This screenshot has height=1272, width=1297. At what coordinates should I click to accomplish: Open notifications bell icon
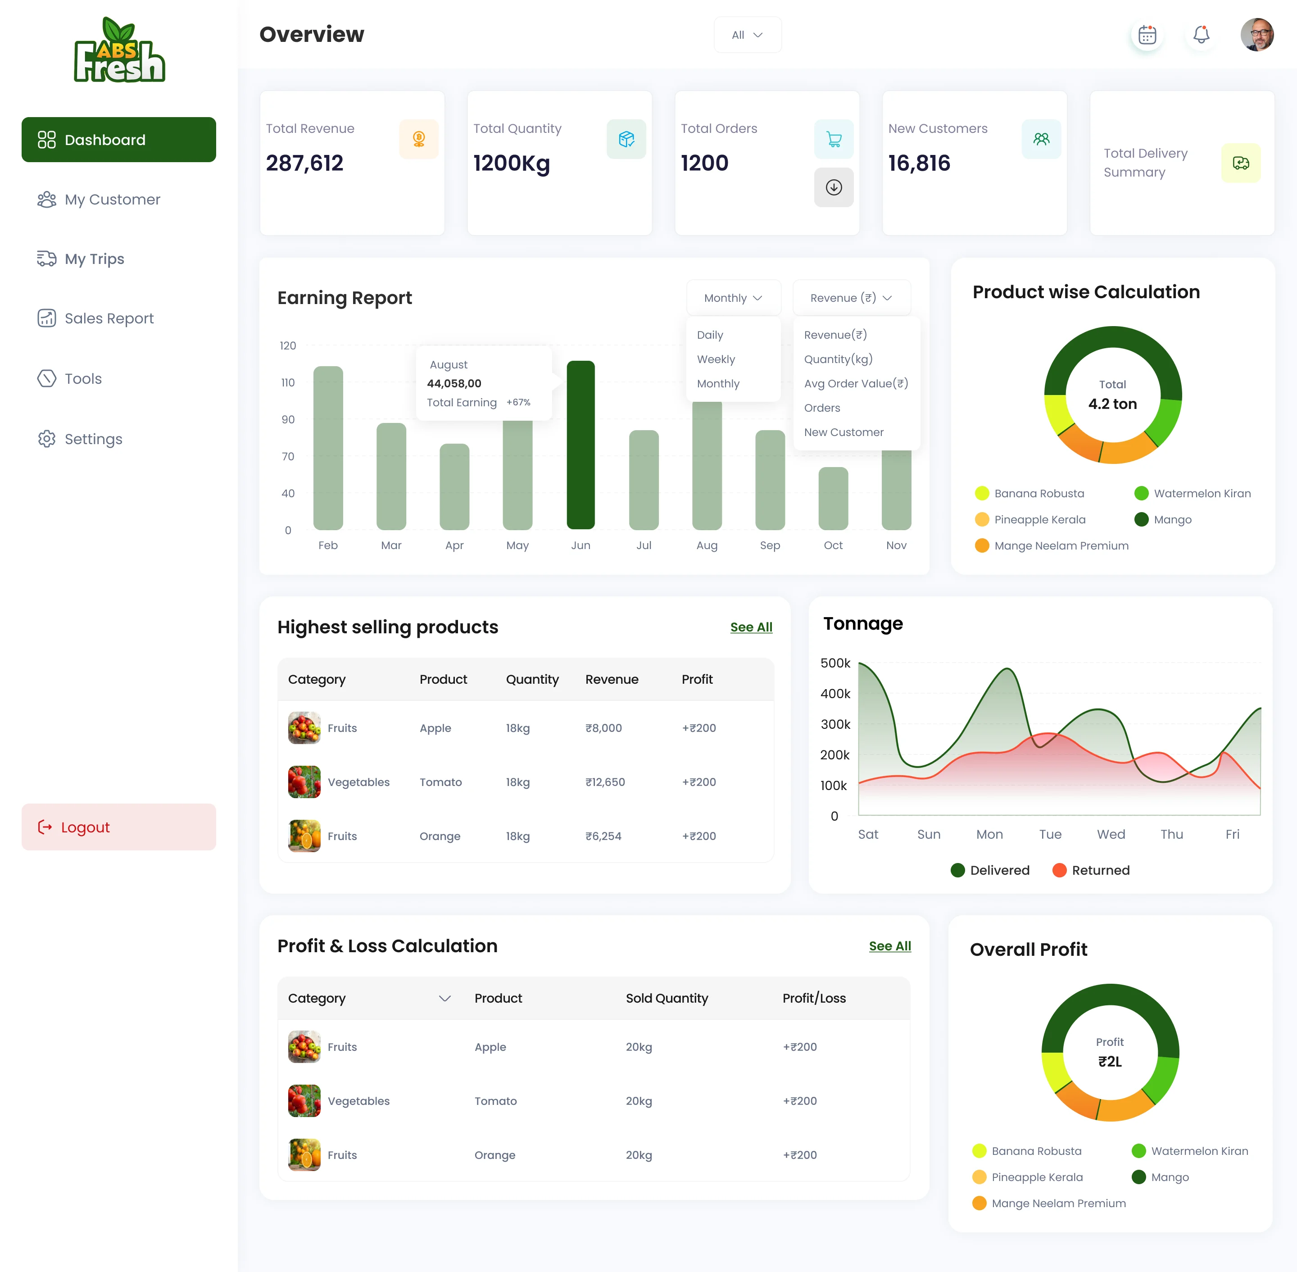(1201, 35)
